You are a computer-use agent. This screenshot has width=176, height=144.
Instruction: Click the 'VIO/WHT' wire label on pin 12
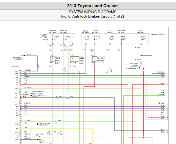26,94
